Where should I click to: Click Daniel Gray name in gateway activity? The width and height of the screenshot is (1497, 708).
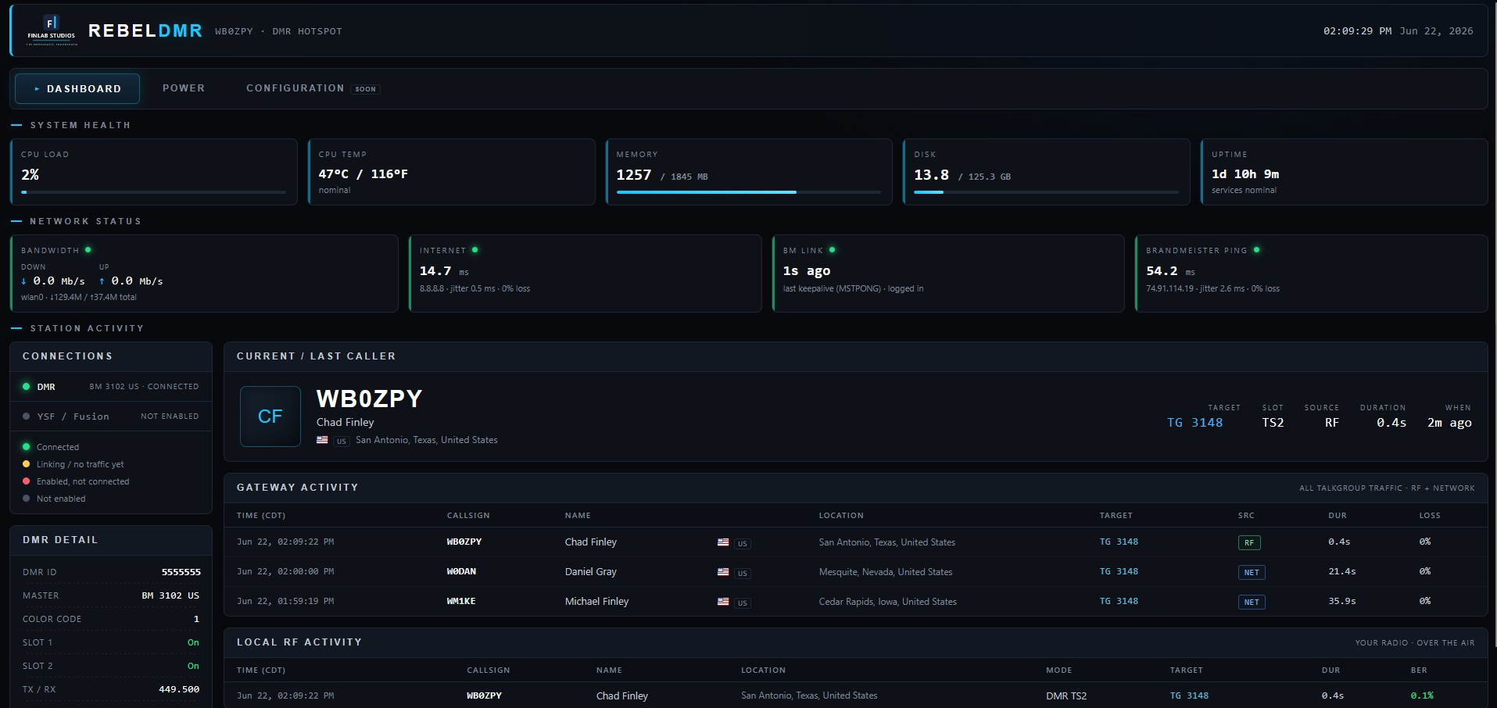click(590, 572)
